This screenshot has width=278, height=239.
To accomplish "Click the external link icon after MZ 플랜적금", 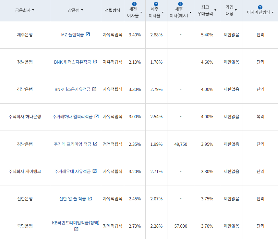I will [x=88, y=34].
